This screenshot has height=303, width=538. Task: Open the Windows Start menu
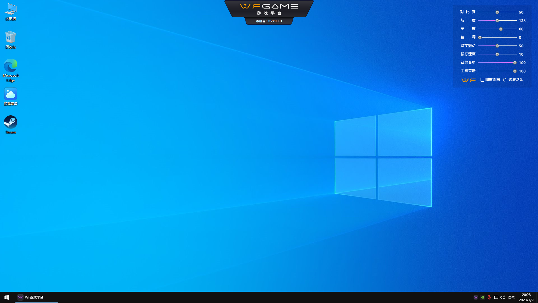click(7, 297)
